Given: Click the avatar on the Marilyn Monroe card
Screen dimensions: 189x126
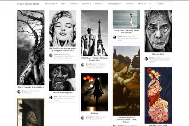Looking at the screenshot, I should 51,55.
